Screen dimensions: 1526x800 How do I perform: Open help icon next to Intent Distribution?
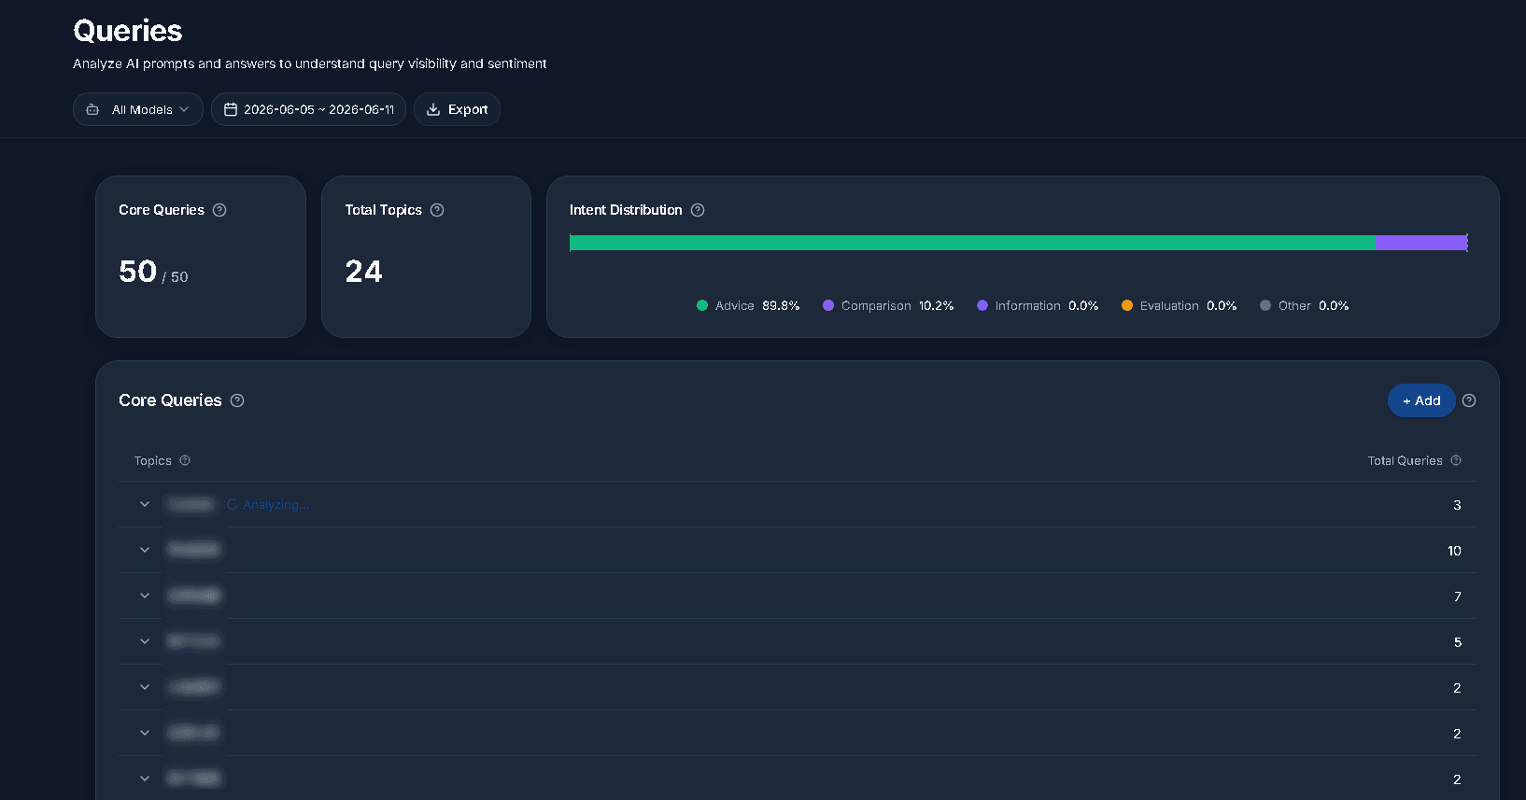coord(698,210)
